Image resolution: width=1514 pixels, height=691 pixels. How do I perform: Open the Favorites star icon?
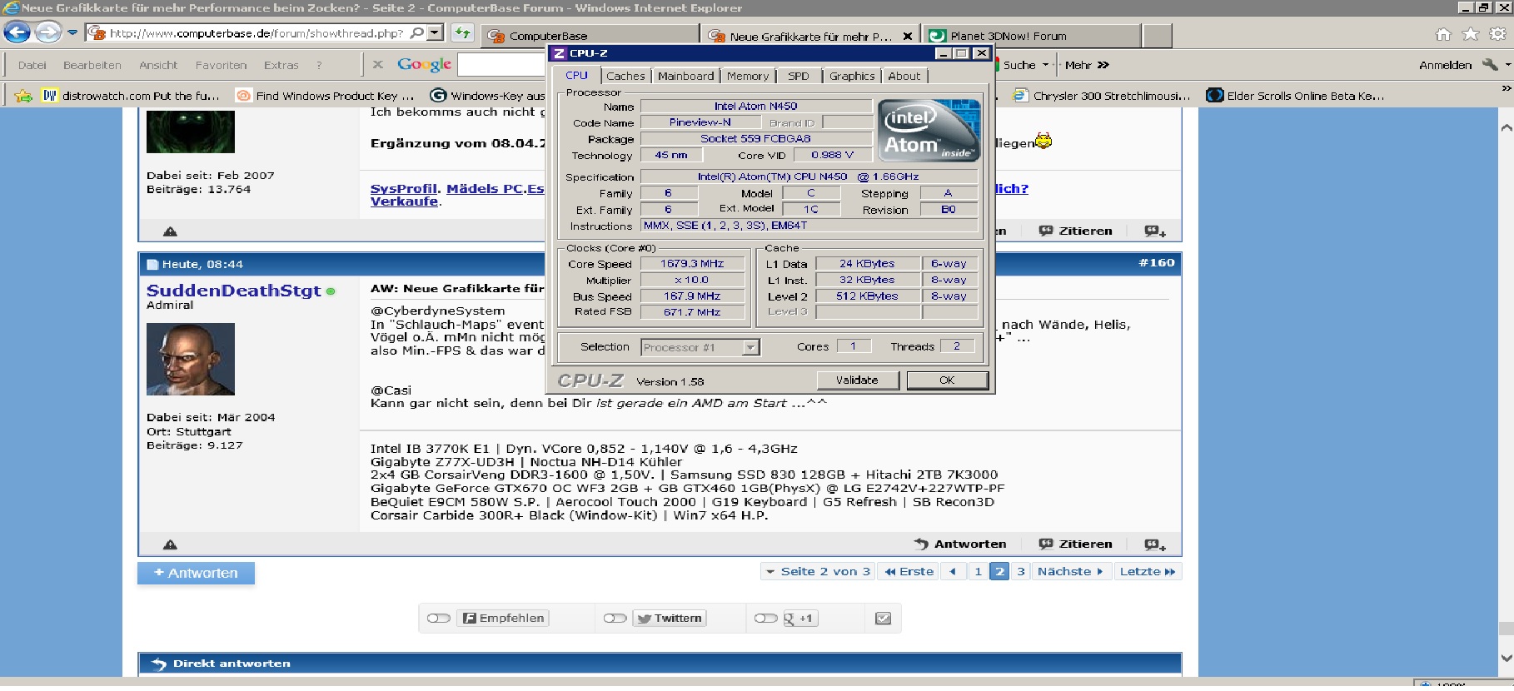(x=1471, y=34)
